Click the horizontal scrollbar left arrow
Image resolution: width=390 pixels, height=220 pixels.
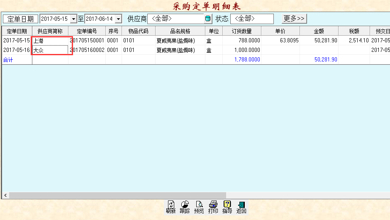tap(5, 196)
